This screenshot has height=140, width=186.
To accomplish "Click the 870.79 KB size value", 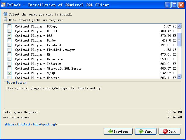I will click(168, 36).
